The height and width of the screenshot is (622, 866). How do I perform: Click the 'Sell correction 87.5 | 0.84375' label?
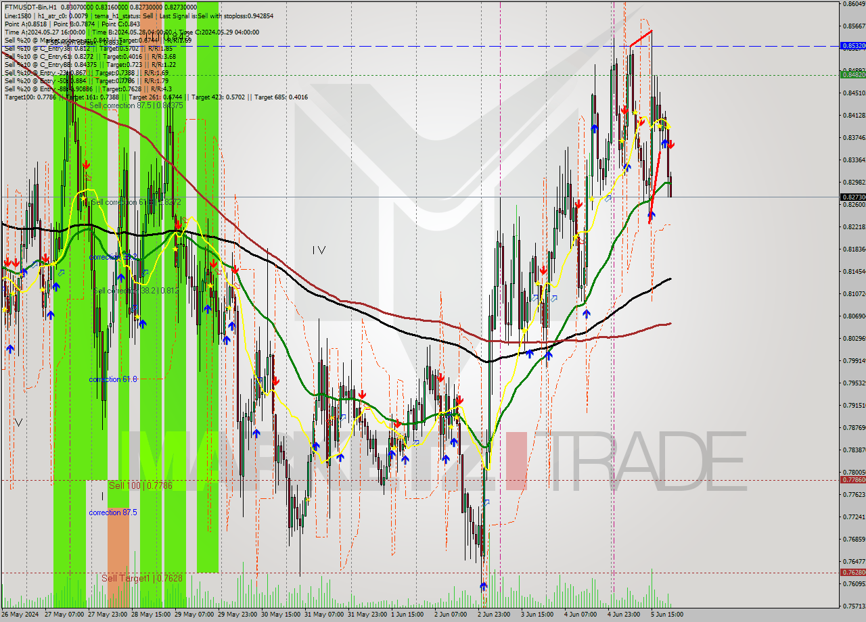click(136, 105)
